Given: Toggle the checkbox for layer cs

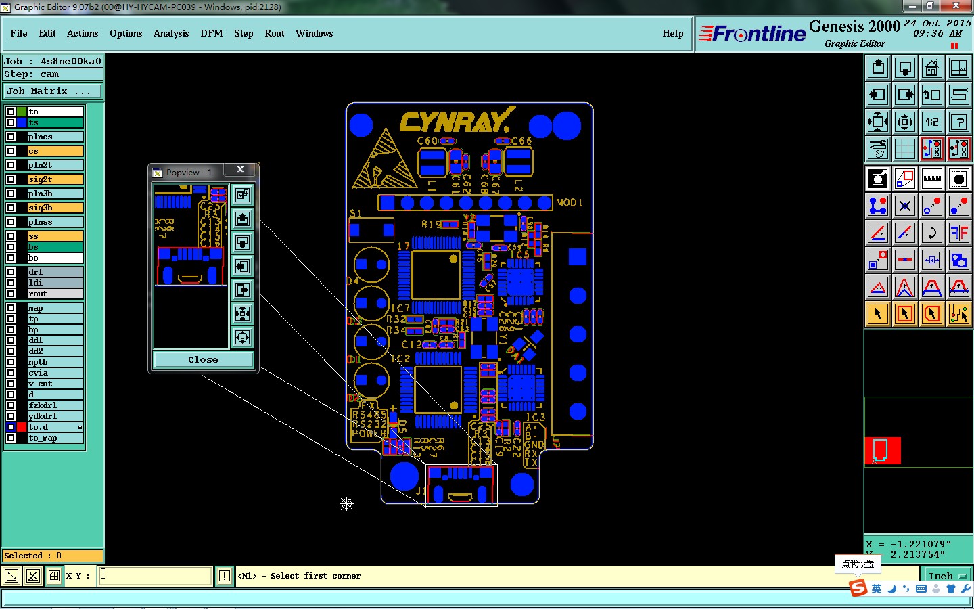Looking at the screenshot, I should [11, 151].
